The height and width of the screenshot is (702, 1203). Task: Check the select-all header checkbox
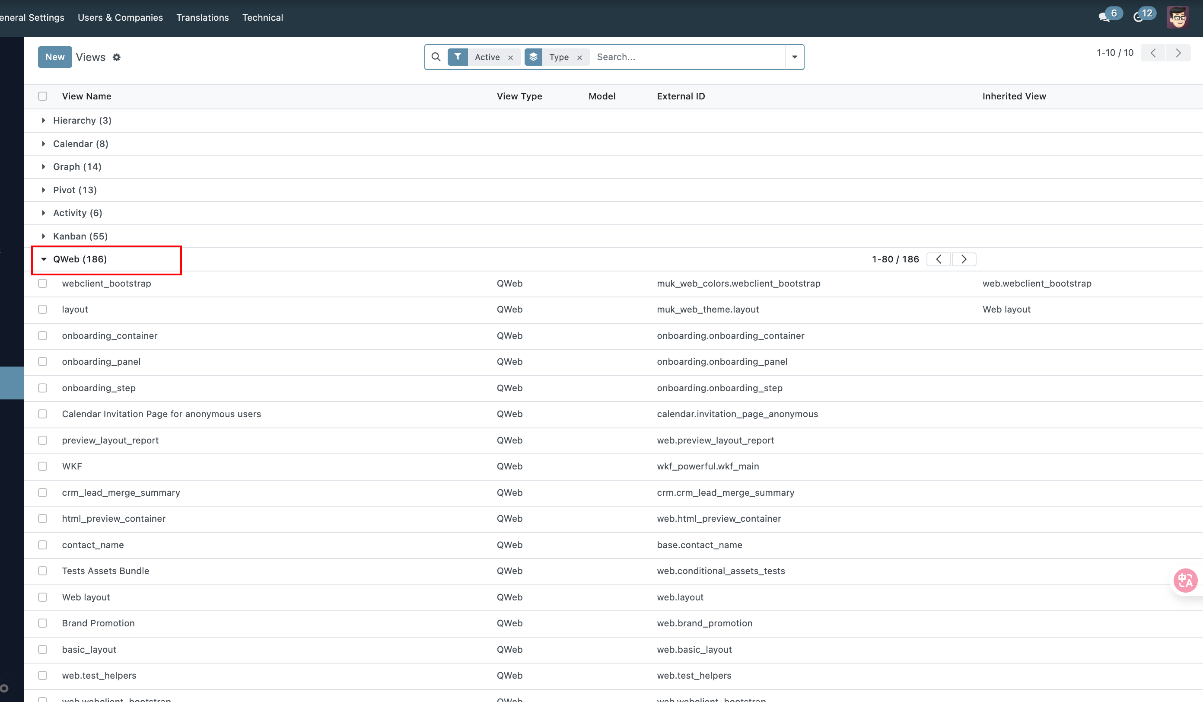click(x=43, y=96)
